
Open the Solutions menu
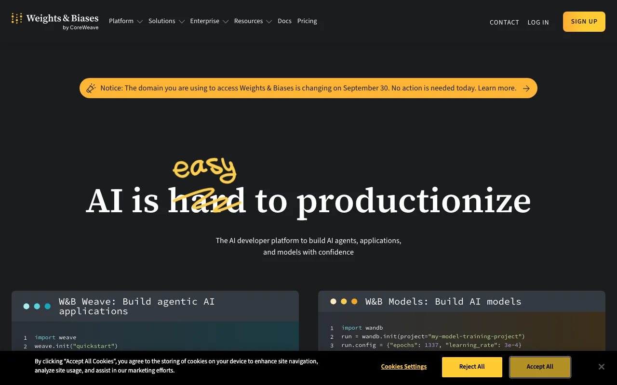click(x=162, y=21)
